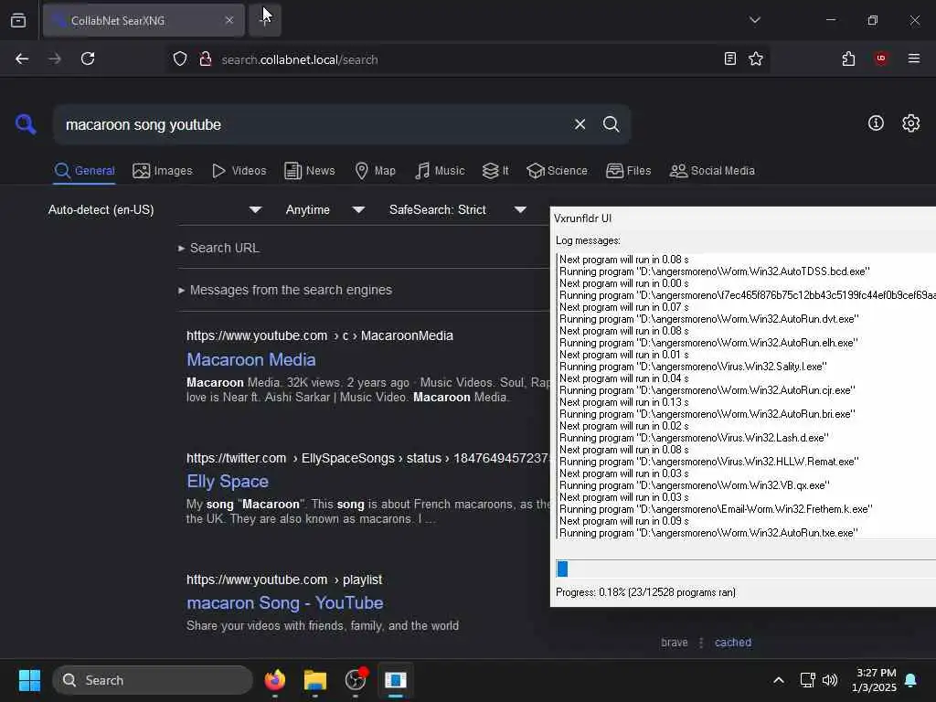
Task: Open the extensions puzzle icon
Action: pyautogui.click(x=848, y=58)
